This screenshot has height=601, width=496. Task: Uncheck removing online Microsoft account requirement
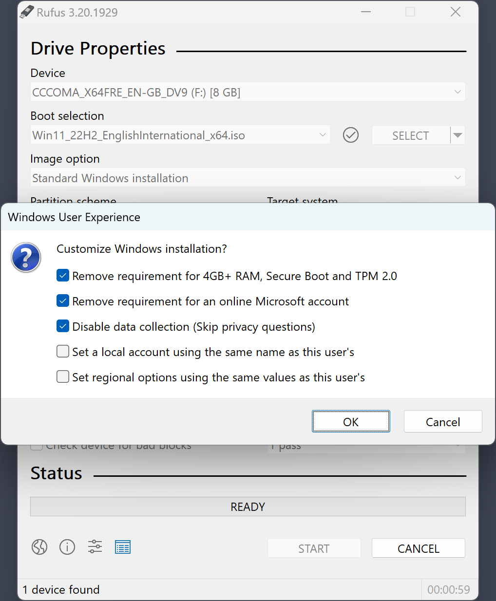point(62,300)
